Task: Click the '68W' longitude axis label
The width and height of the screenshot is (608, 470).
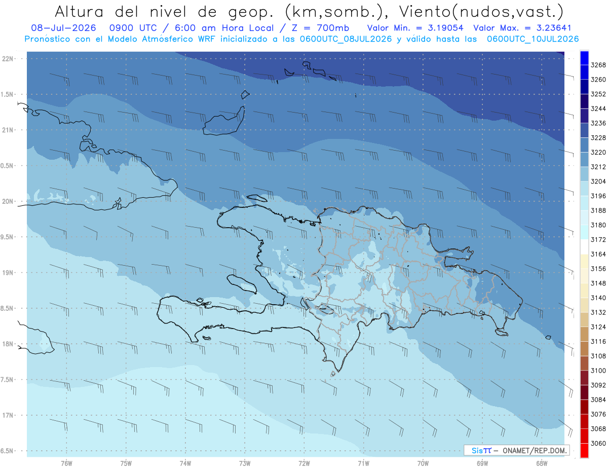Action: pos(542,463)
